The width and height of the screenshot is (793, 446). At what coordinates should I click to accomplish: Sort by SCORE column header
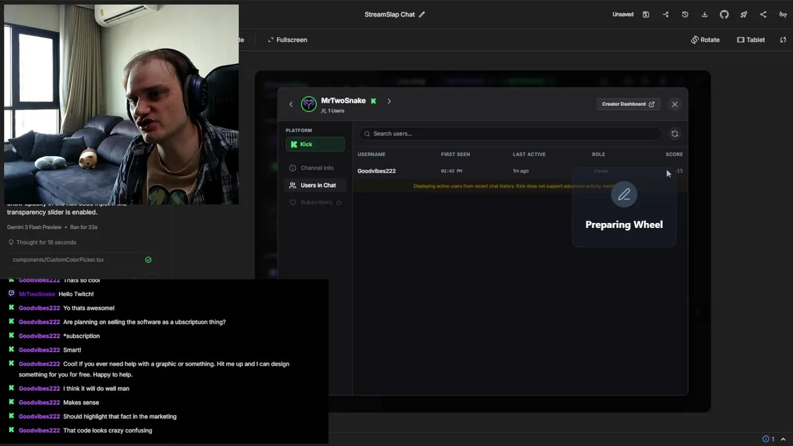tap(674, 154)
